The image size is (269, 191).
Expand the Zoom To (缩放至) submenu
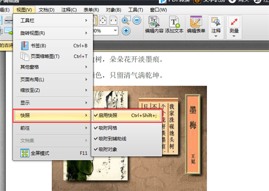point(54,90)
